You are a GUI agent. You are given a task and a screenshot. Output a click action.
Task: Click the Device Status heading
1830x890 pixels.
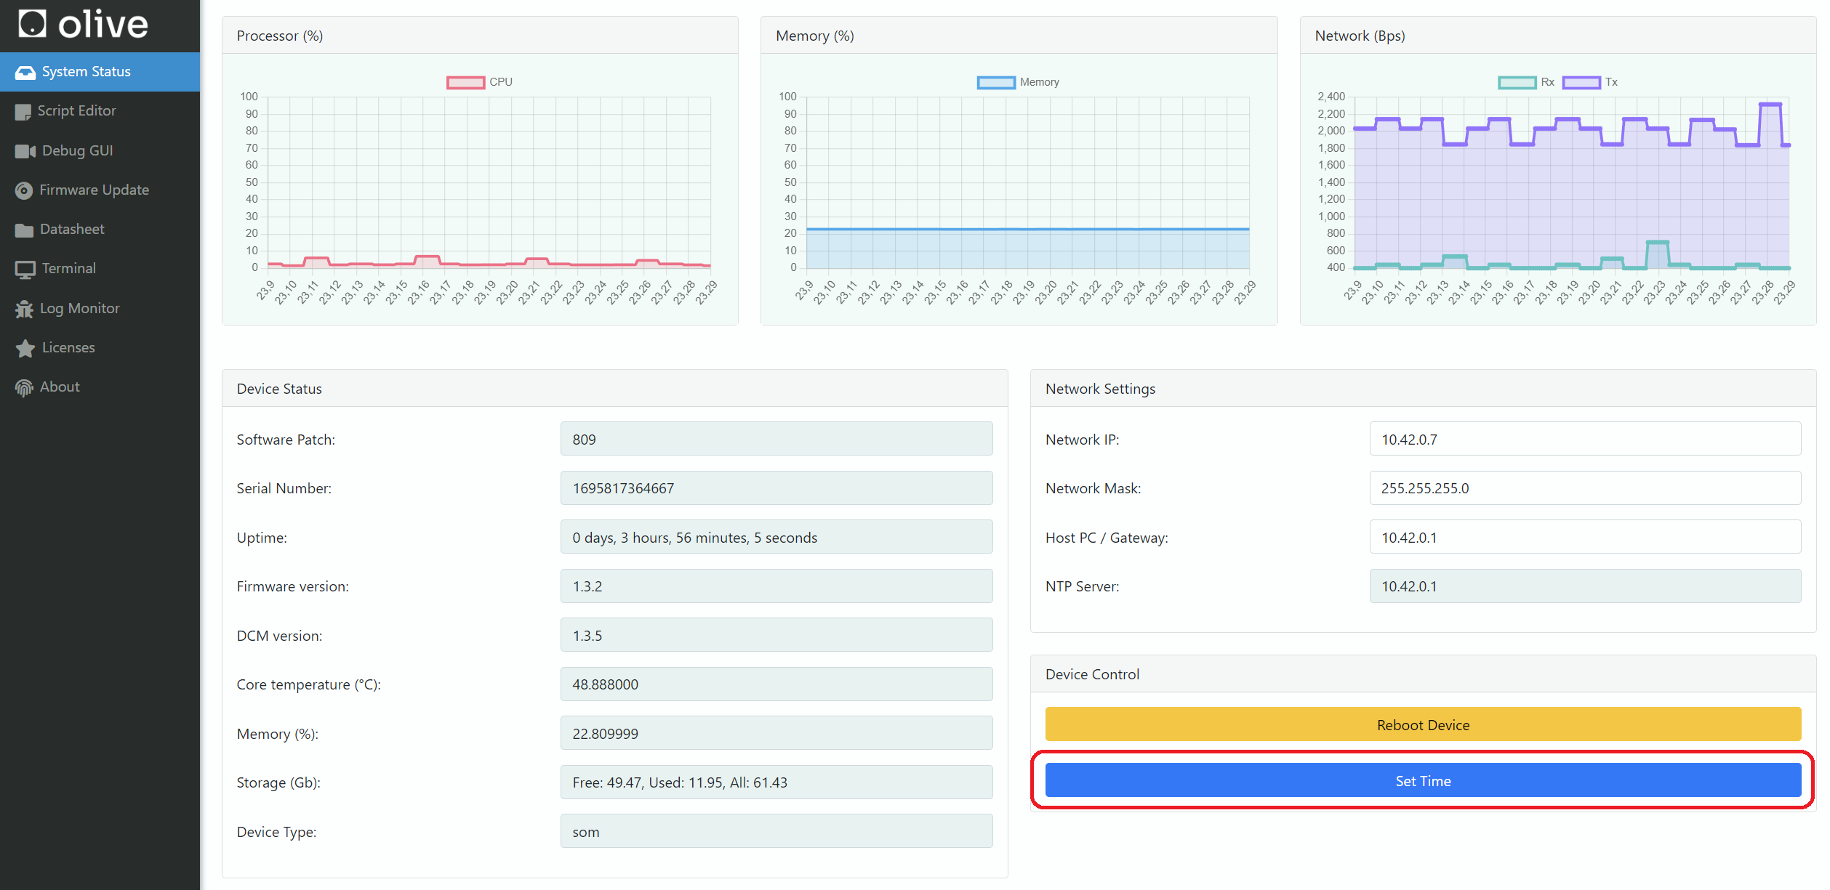pyautogui.click(x=279, y=389)
